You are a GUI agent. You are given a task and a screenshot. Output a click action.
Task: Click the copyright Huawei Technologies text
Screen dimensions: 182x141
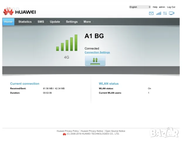coord(93,134)
